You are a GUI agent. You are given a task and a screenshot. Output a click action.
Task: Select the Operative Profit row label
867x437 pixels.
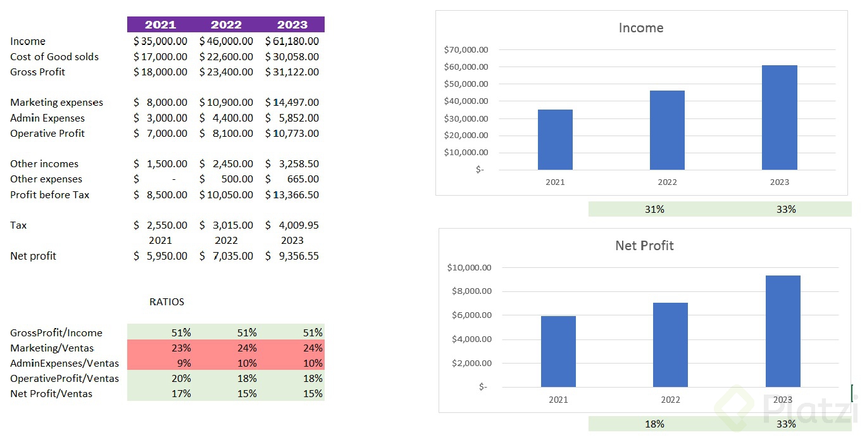pos(47,133)
